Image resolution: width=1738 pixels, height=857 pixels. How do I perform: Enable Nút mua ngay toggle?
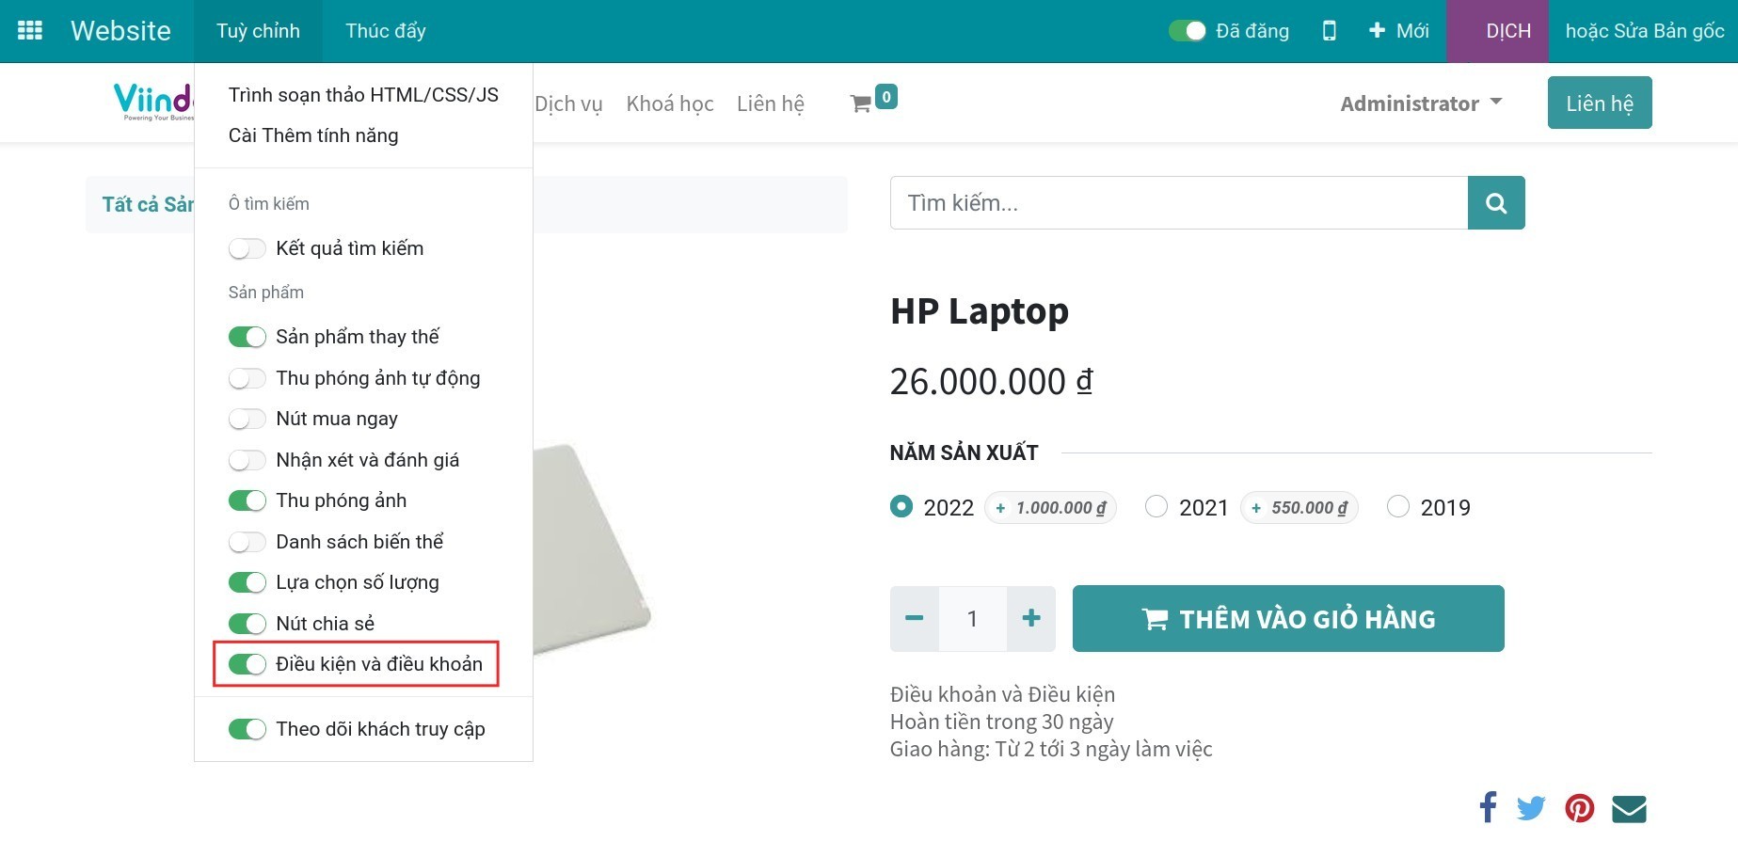(247, 419)
